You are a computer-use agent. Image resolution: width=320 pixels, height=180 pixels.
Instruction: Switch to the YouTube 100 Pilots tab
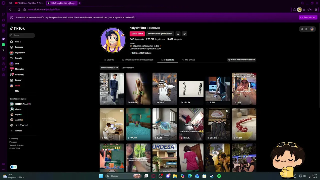click(29, 3)
